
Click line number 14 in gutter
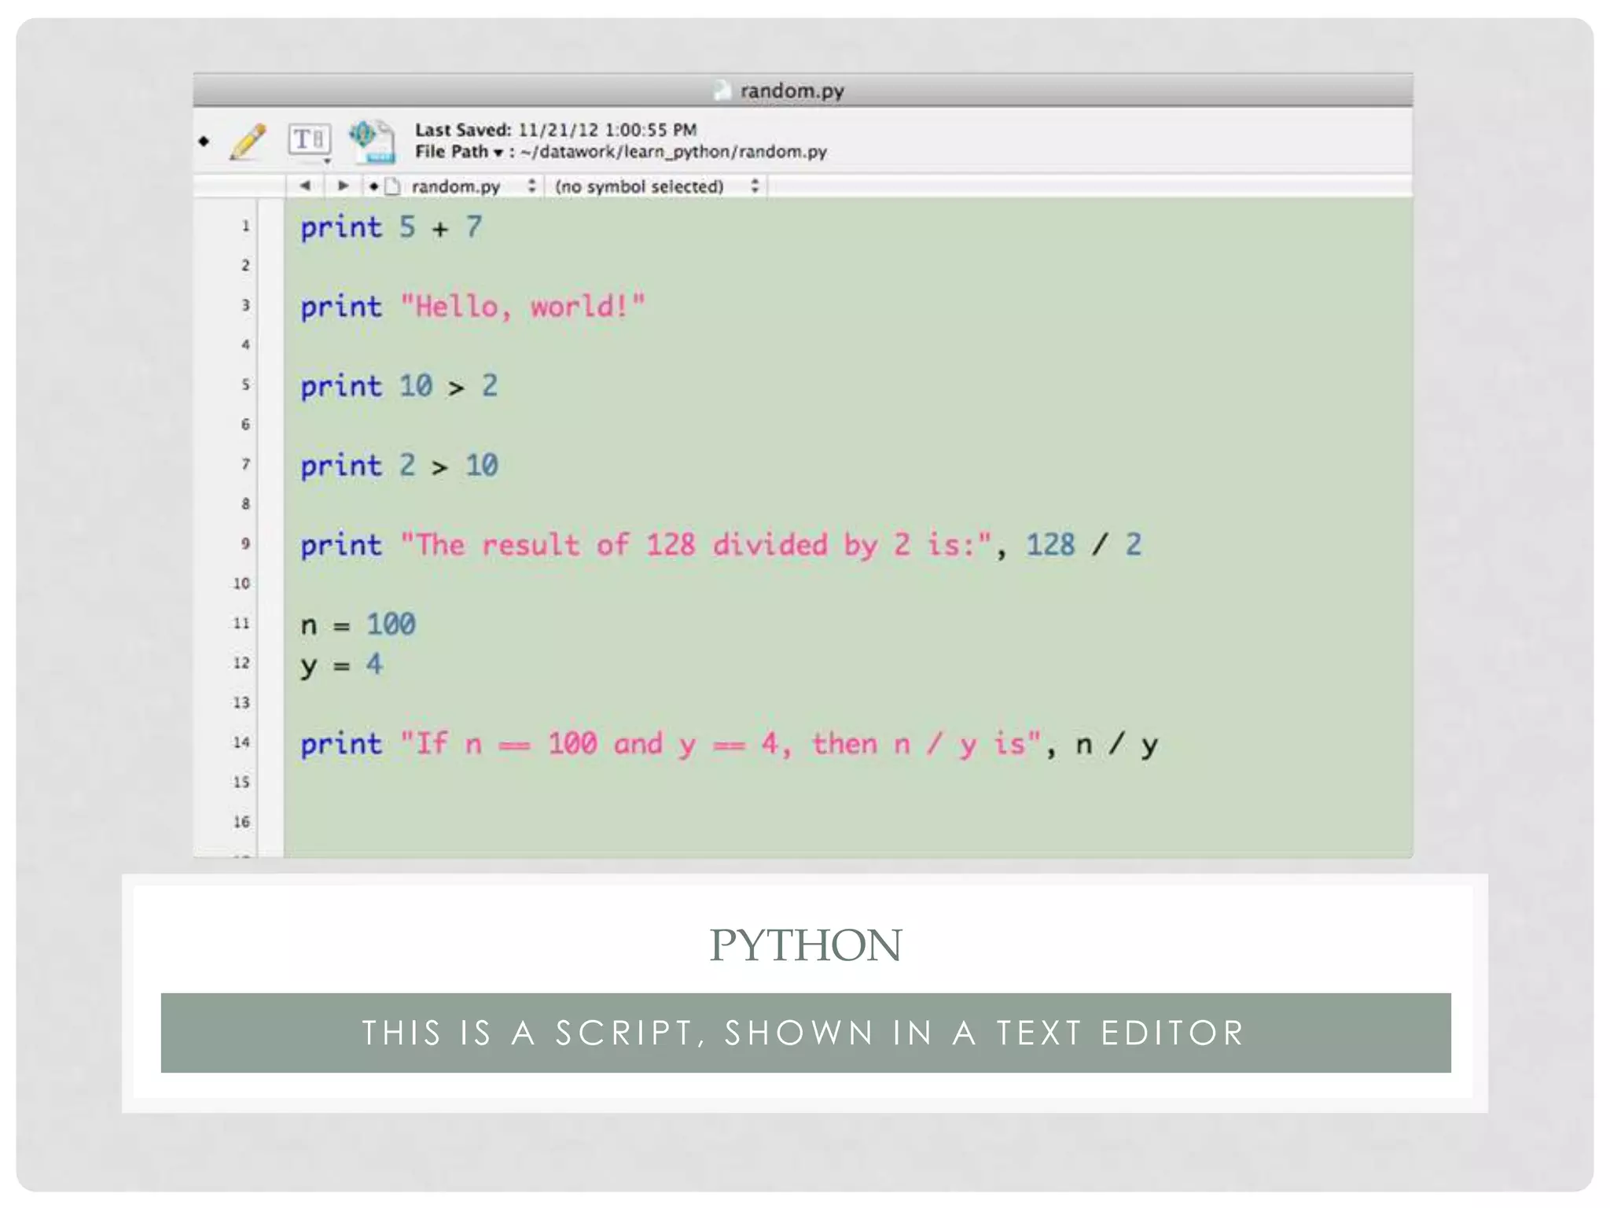coord(241,742)
